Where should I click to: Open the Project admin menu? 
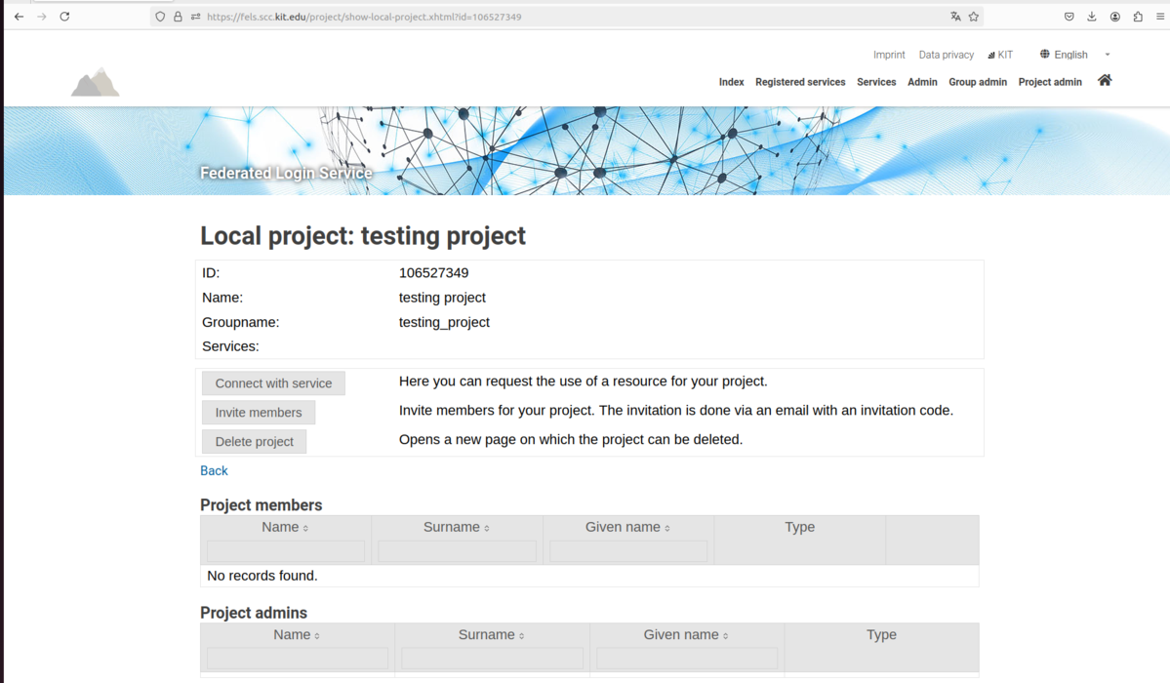click(1050, 82)
